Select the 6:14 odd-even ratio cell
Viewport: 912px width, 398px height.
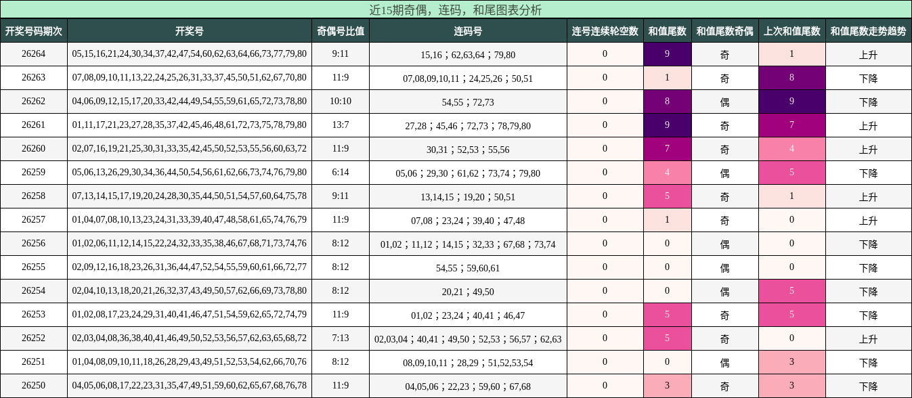[341, 173]
